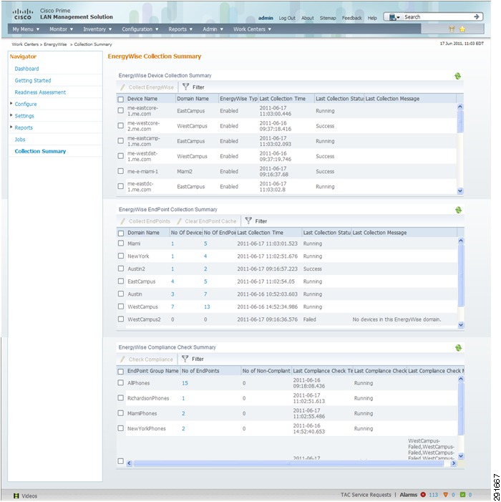Click the red critical alarms icon
The image size is (501, 502).
(x=423, y=495)
